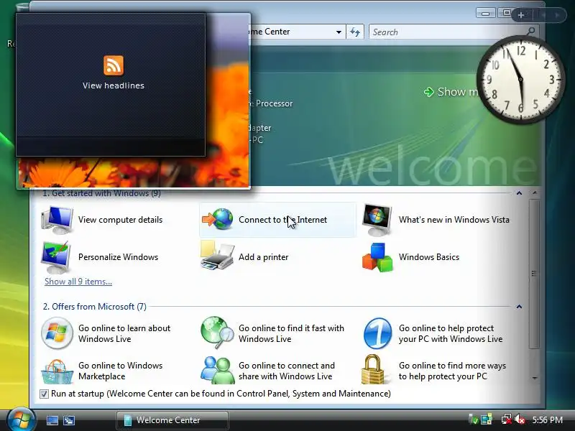575x431 pixels.
Task: Click the 2. Offers from Microsoft (7) heading
Action: tap(95, 307)
